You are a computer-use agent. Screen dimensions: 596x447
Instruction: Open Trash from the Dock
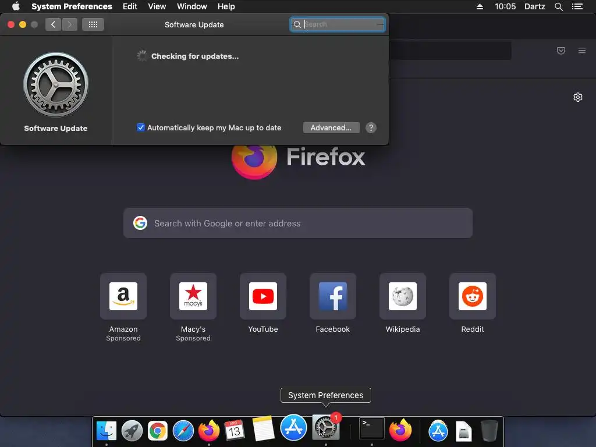click(489, 431)
